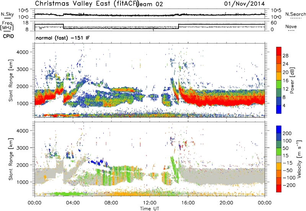
Task: Click the '18' frequency axis tick label
Action: [26, 23]
